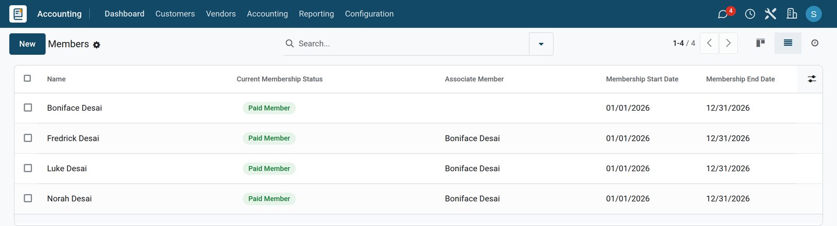Open optional columns settings icon
Screen dimensions: 837x226
click(x=812, y=79)
